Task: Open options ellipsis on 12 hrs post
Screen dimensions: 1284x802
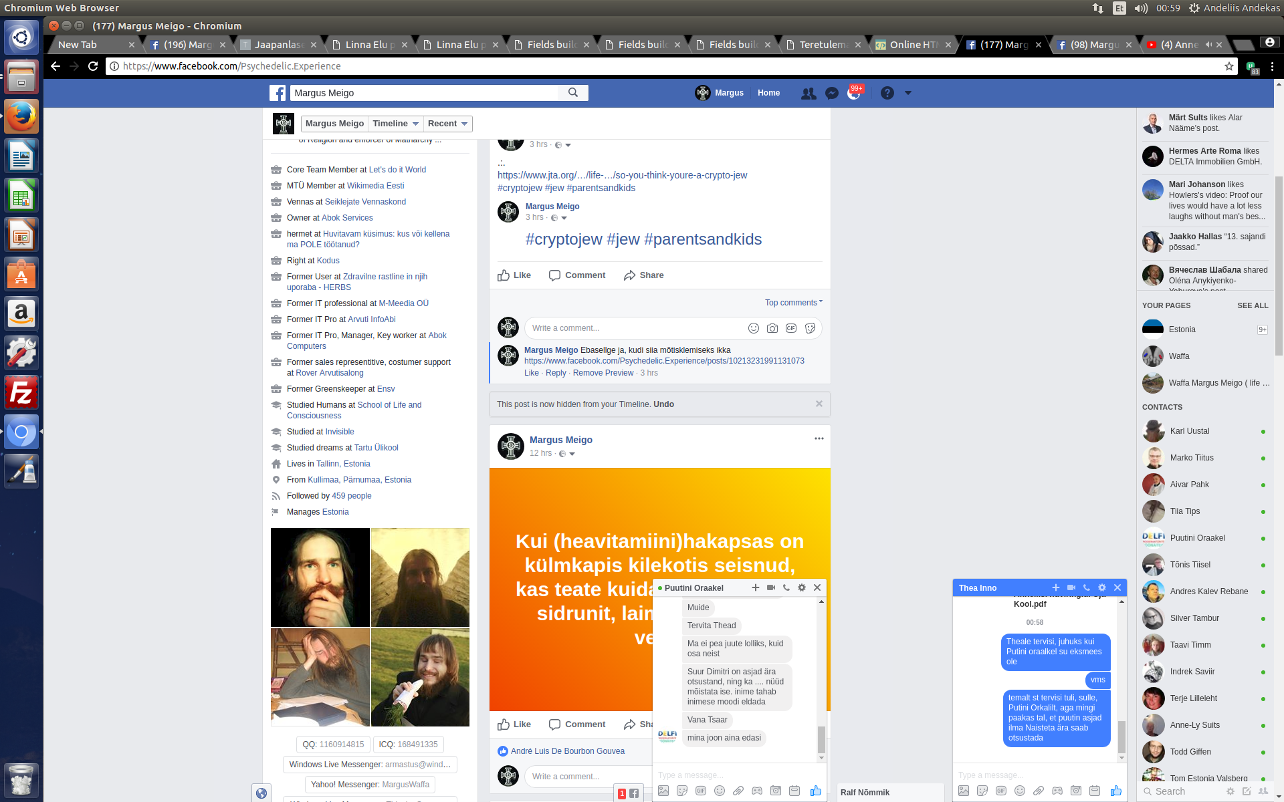Action: pyautogui.click(x=819, y=438)
